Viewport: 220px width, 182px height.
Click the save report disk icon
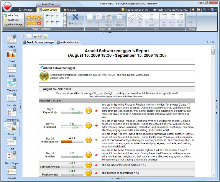click(24, 37)
